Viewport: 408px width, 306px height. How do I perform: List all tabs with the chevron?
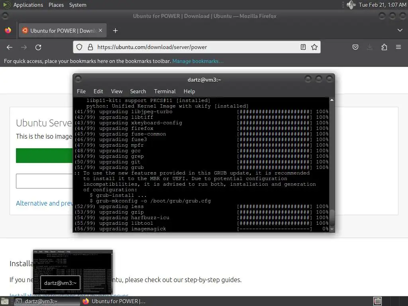point(400,30)
